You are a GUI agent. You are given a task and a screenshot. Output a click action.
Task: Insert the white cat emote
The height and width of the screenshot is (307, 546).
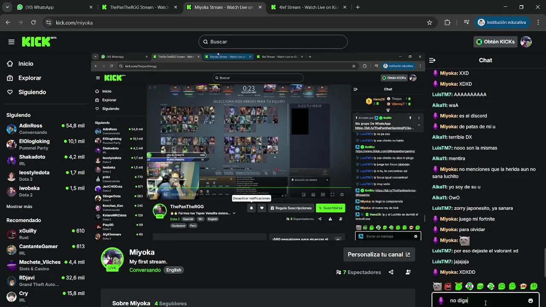tap(437, 286)
